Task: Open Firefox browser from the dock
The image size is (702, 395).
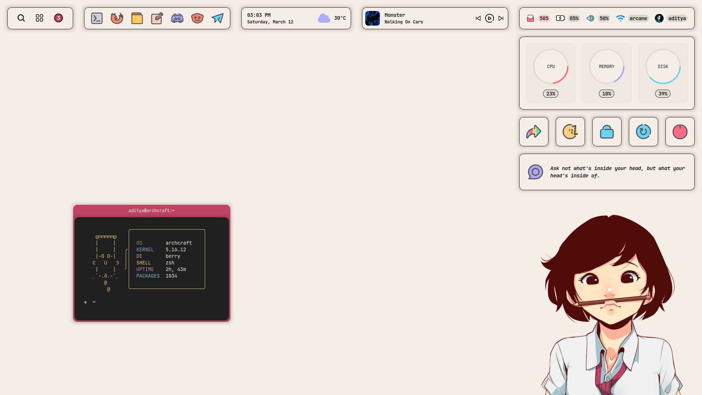Action: click(x=117, y=18)
